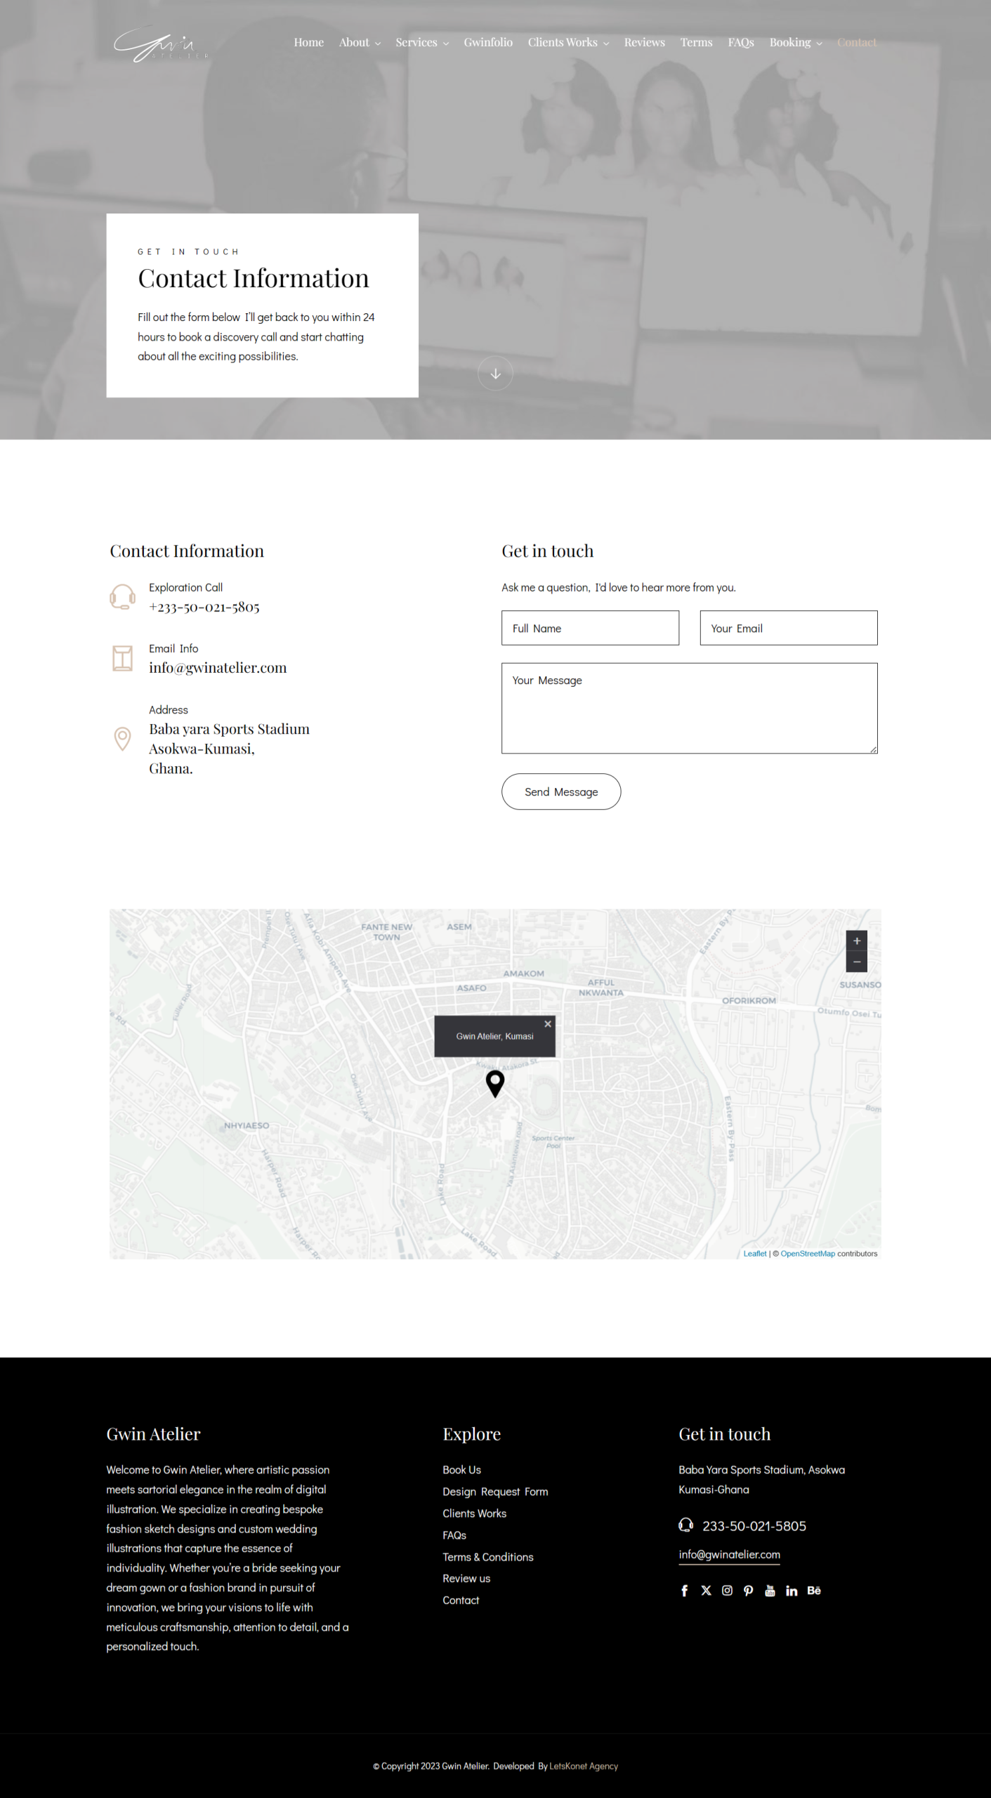Open the Contact footer link
The image size is (991, 1798).
[461, 1601]
